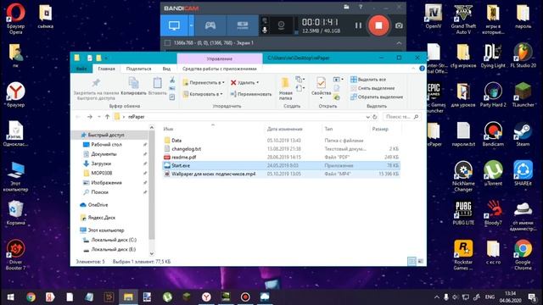Click the Chrome icon in taskbar
Viewport: 543px width, 305px height.
31,297
